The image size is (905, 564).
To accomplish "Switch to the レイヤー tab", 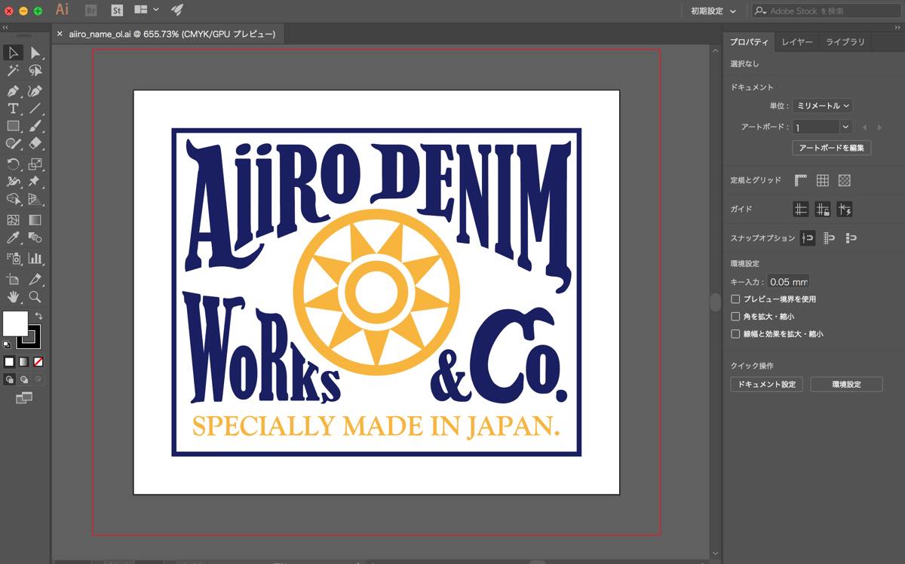I will [x=797, y=42].
